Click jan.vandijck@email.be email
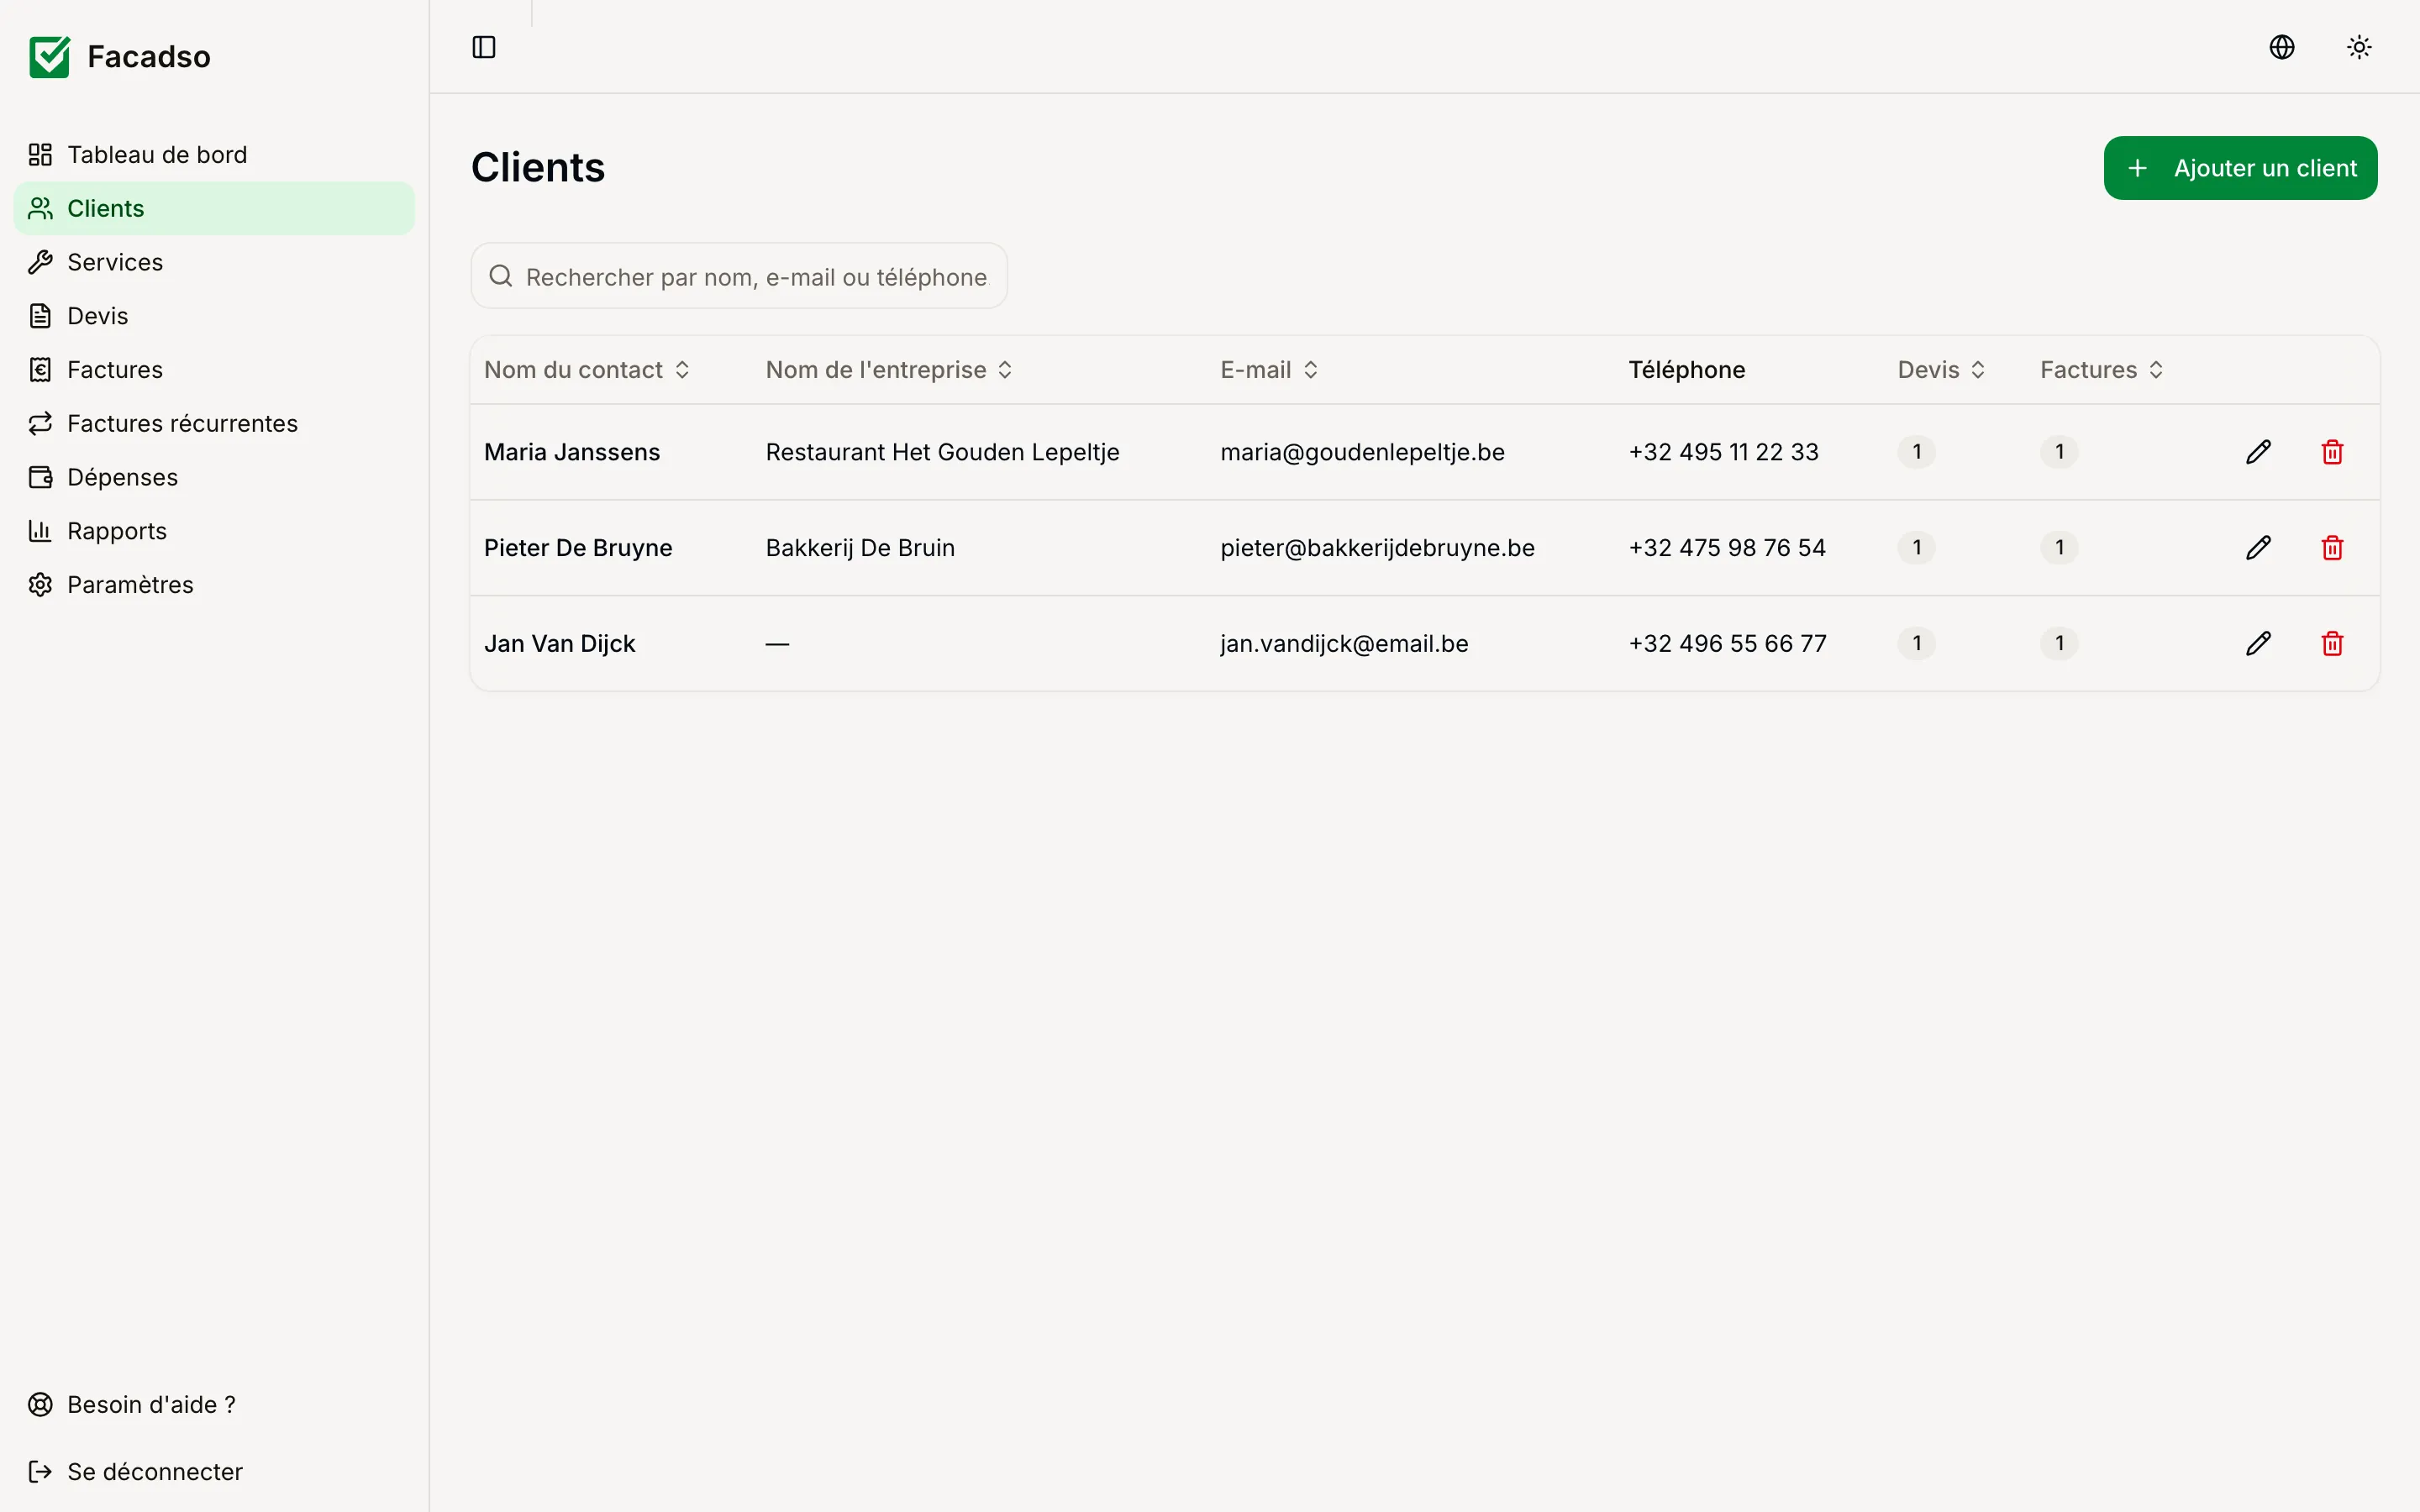This screenshot has width=2420, height=1512. pyautogui.click(x=1344, y=644)
